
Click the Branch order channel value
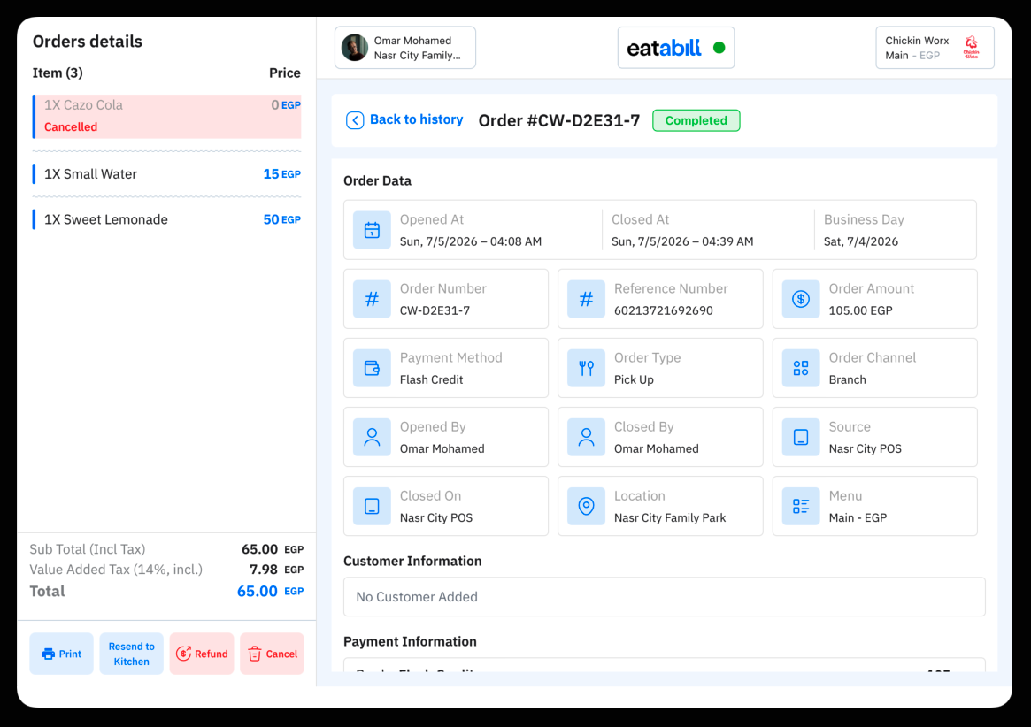847,379
